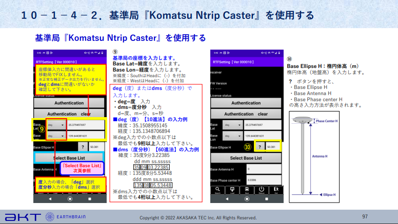Tap Android recents square on left phone
Image resolution: width=398 pixels, height=224 pixels.
[x=90, y=199]
